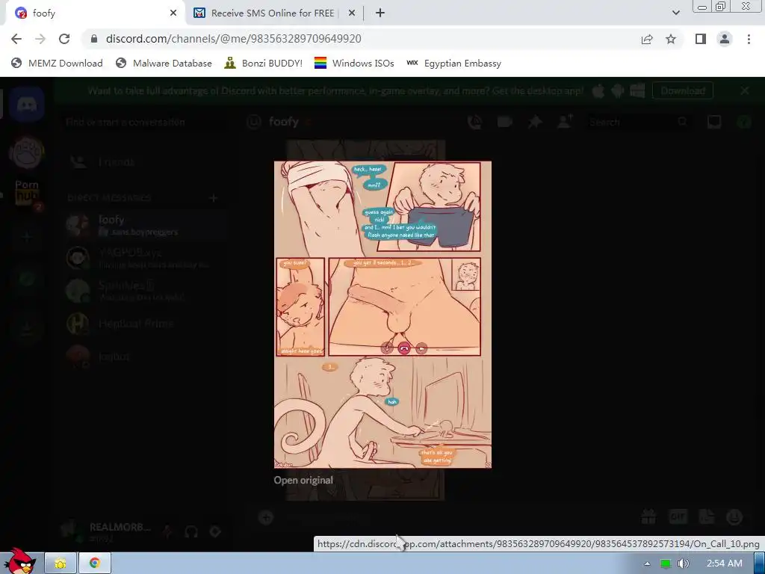Screen dimensions: 765x574
Task: Dismiss the Discord desktop app banner
Action: click(x=745, y=90)
